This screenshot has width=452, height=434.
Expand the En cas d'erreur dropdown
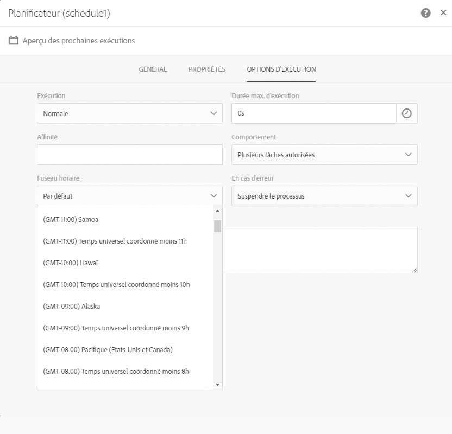pos(324,196)
